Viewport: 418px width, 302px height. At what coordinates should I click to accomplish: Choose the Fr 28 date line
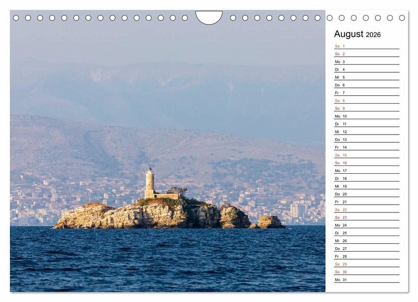[366, 256]
